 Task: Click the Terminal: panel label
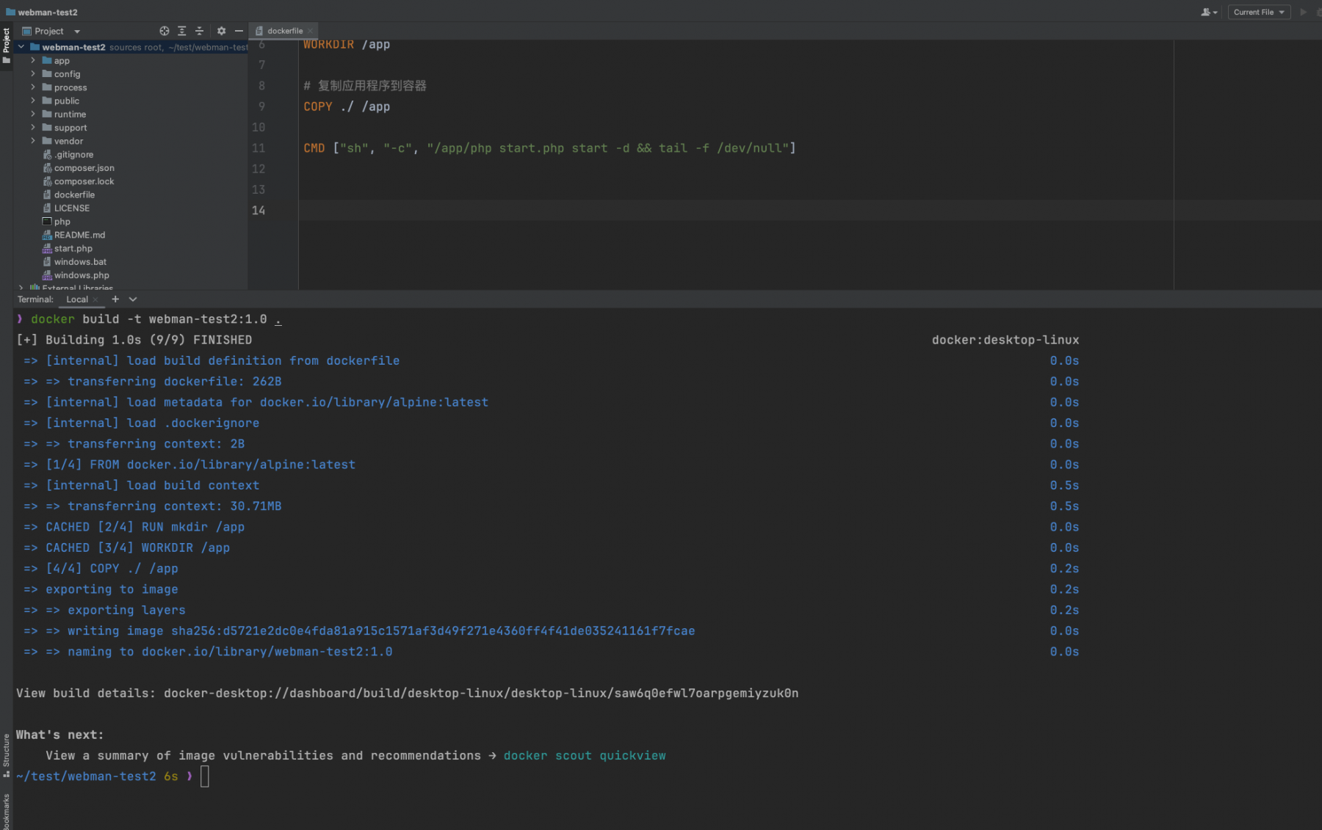point(35,299)
